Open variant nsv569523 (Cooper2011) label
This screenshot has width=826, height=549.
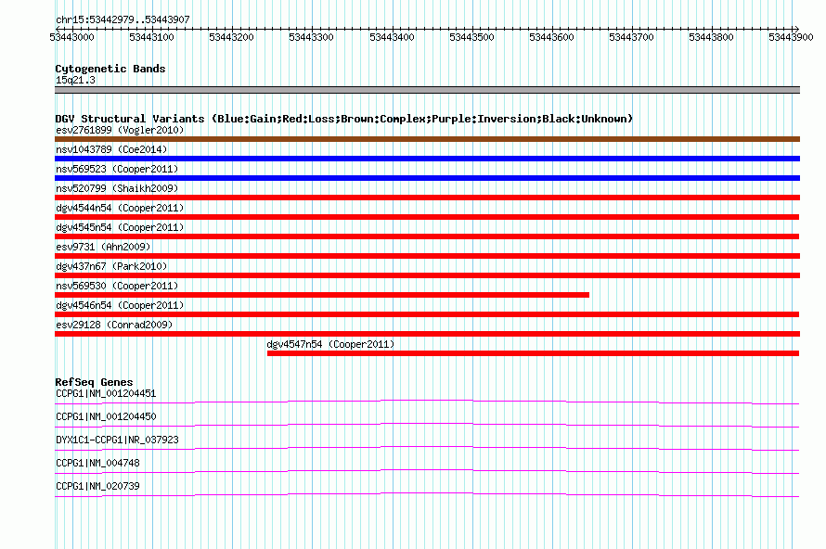(117, 169)
